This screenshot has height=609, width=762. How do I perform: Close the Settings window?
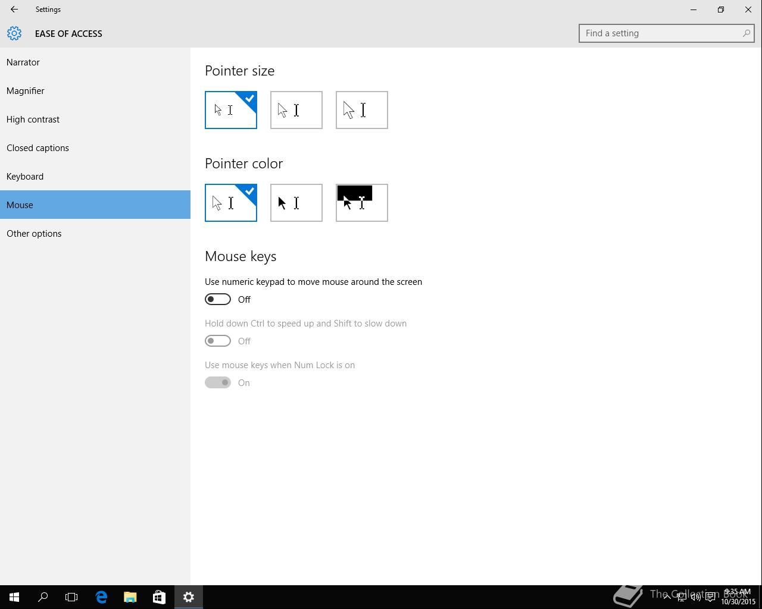click(x=748, y=10)
